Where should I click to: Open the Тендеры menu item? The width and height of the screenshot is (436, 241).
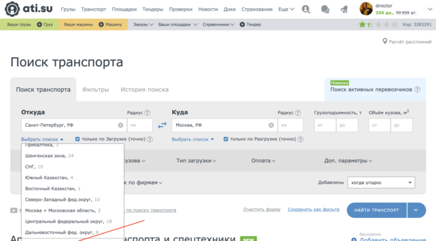point(153,9)
